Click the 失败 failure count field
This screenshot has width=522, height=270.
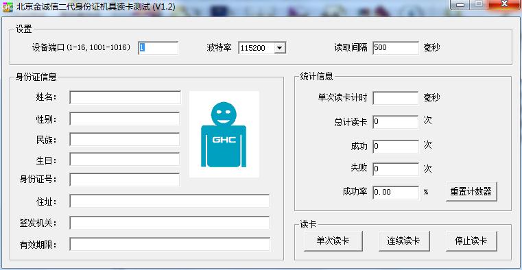(396, 169)
